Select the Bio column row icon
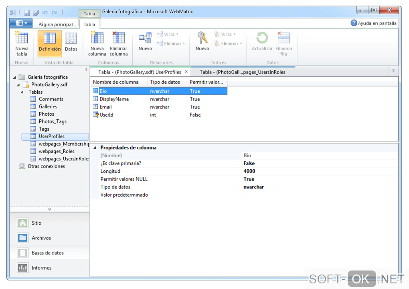 click(x=95, y=91)
